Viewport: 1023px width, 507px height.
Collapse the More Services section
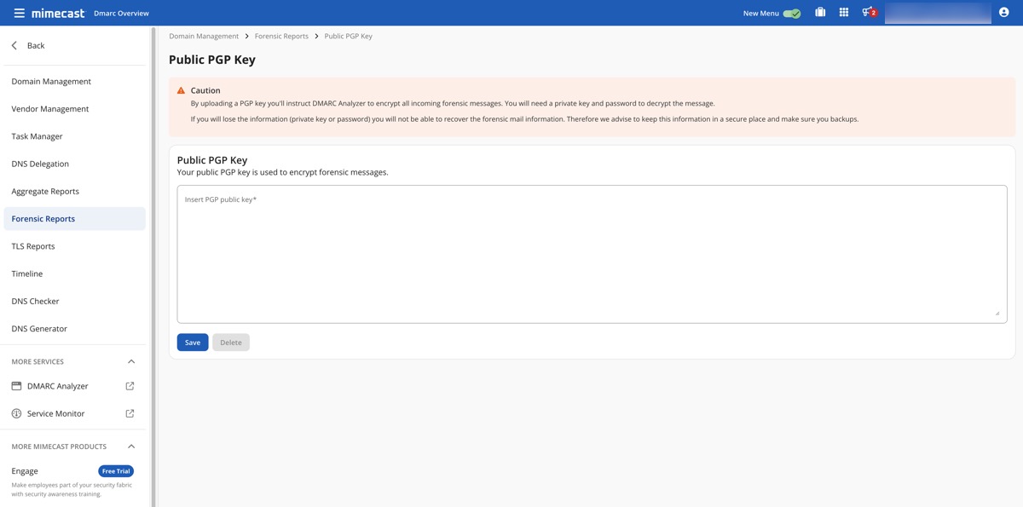coord(131,361)
